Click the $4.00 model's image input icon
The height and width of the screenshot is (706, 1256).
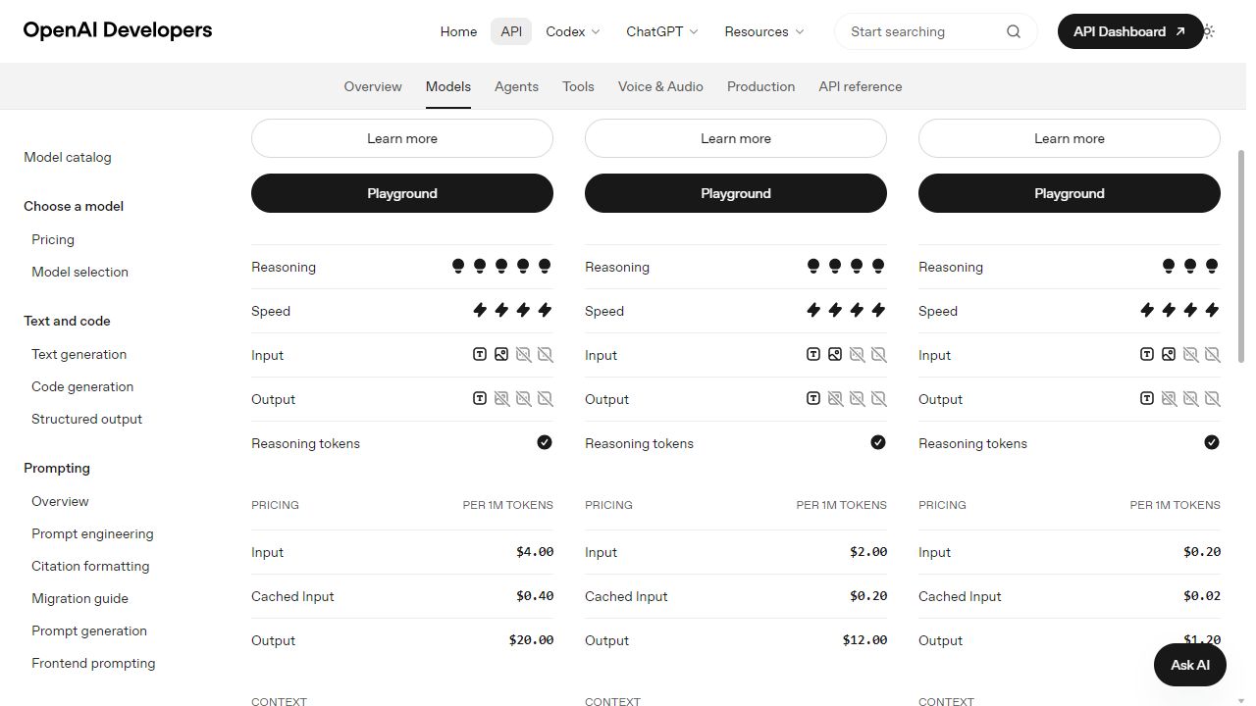click(501, 355)
